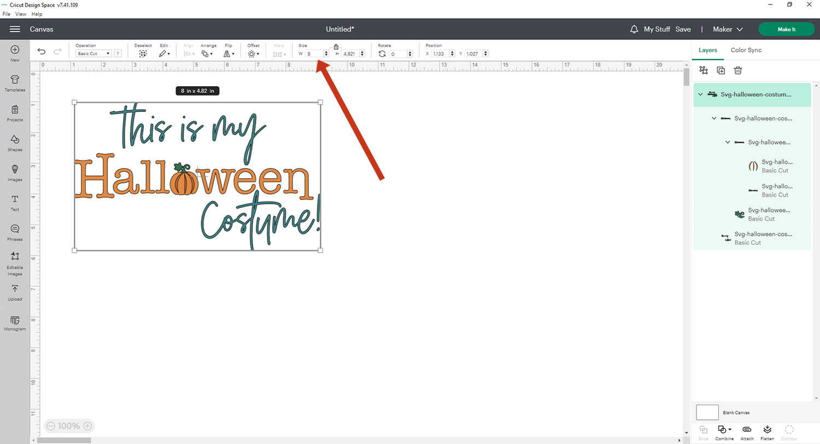Image resolution: width=820 pixels, height=444 pixels.
Task: Open the Monogram tool
Action: point(15,322)
